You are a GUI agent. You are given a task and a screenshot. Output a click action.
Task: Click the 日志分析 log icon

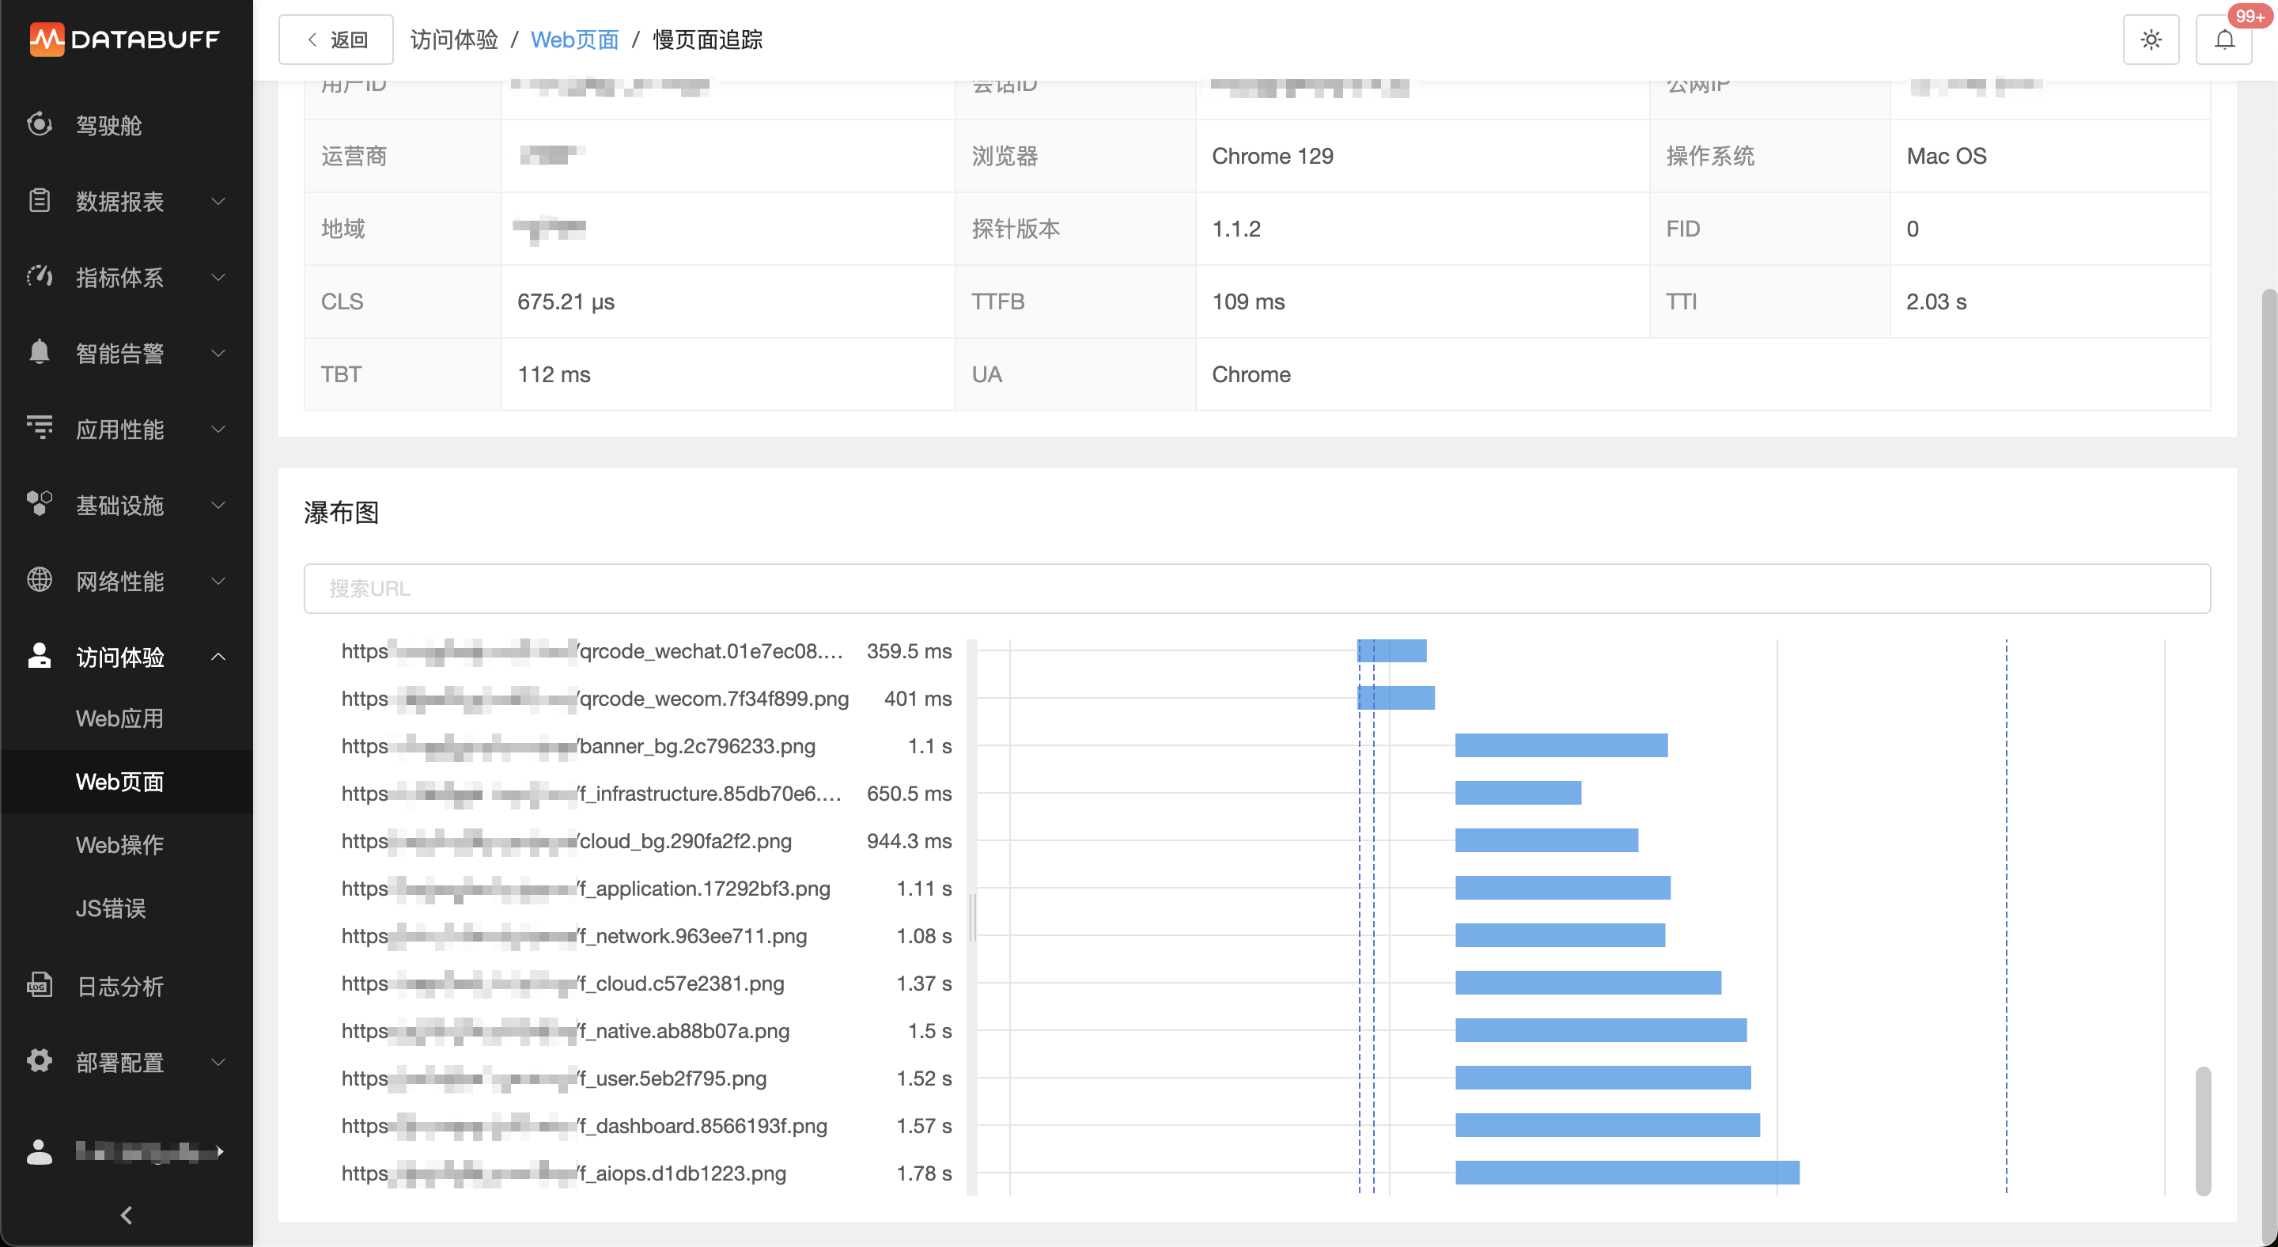coord(39,985)
